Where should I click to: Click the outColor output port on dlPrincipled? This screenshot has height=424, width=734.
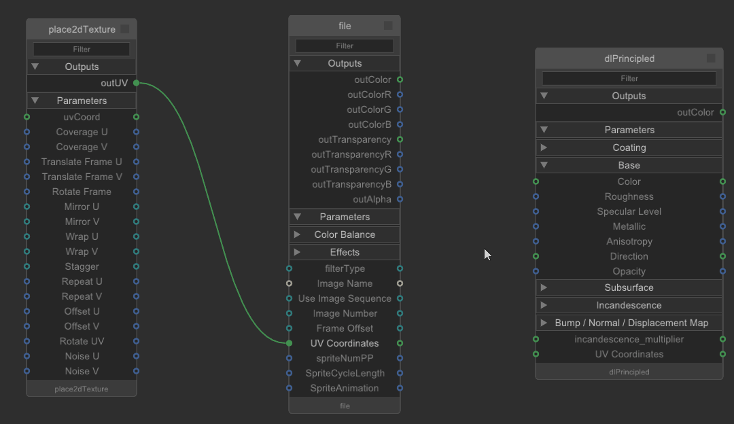(722, 112)
